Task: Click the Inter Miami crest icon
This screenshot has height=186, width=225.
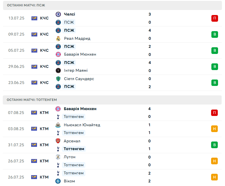Action: (58, 71)
